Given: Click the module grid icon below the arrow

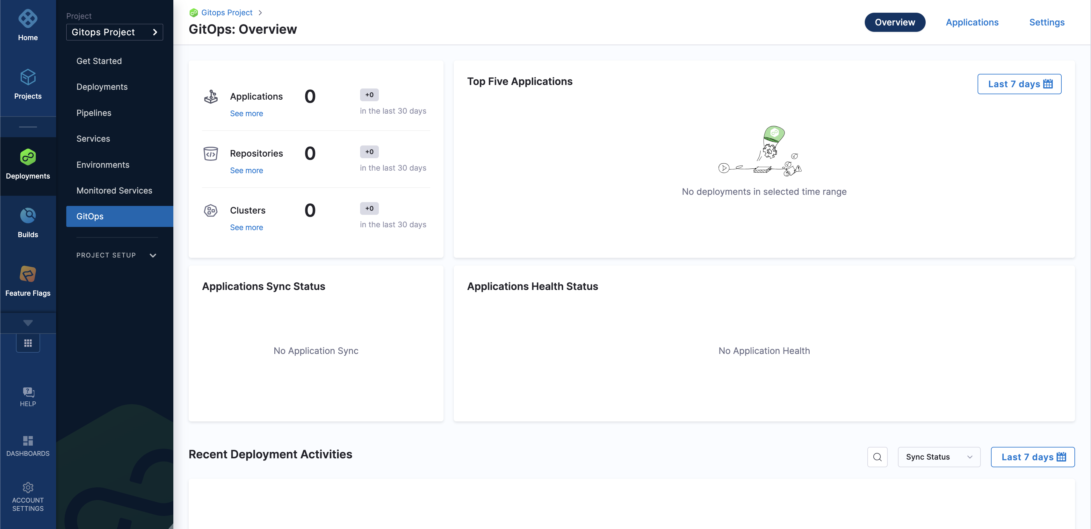Looking at the screenshot, I should (x=27, y=343).
